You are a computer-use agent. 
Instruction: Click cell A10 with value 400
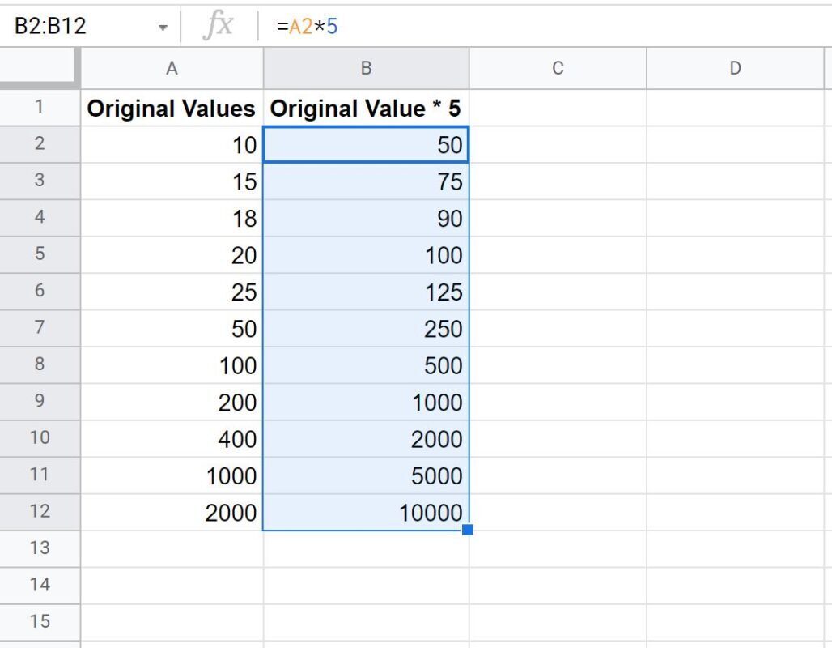click(x=172, y=439)
